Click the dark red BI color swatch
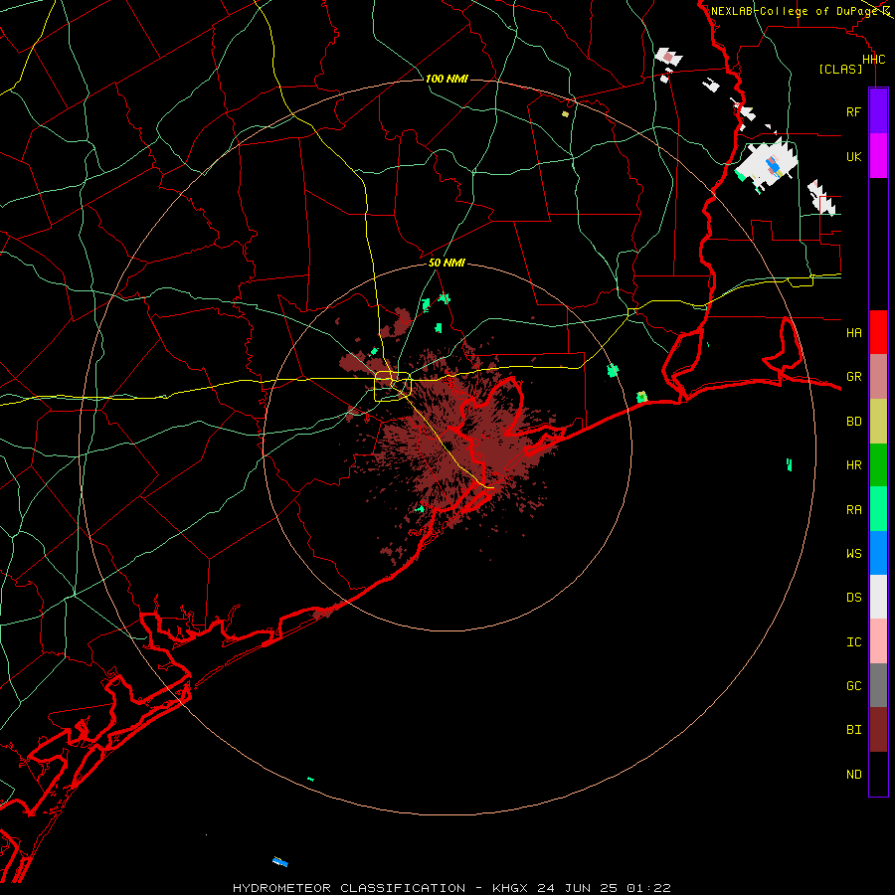This screenshot has width=895, height=895. coord(878,730)
